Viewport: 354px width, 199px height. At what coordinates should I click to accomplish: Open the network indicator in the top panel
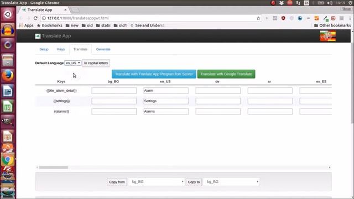click(298, 3)
